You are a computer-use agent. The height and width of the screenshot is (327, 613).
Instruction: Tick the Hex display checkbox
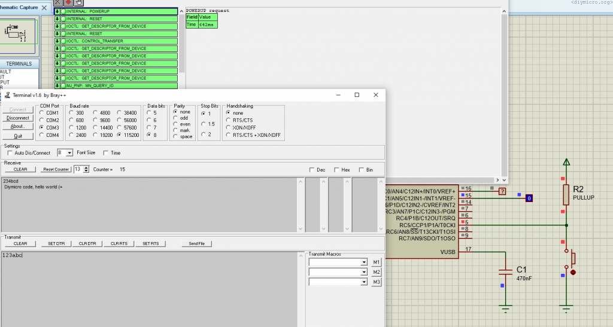(336, 170)
